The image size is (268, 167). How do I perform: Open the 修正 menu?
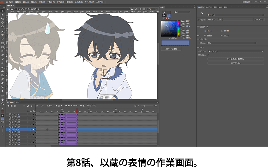click(42, 2)
